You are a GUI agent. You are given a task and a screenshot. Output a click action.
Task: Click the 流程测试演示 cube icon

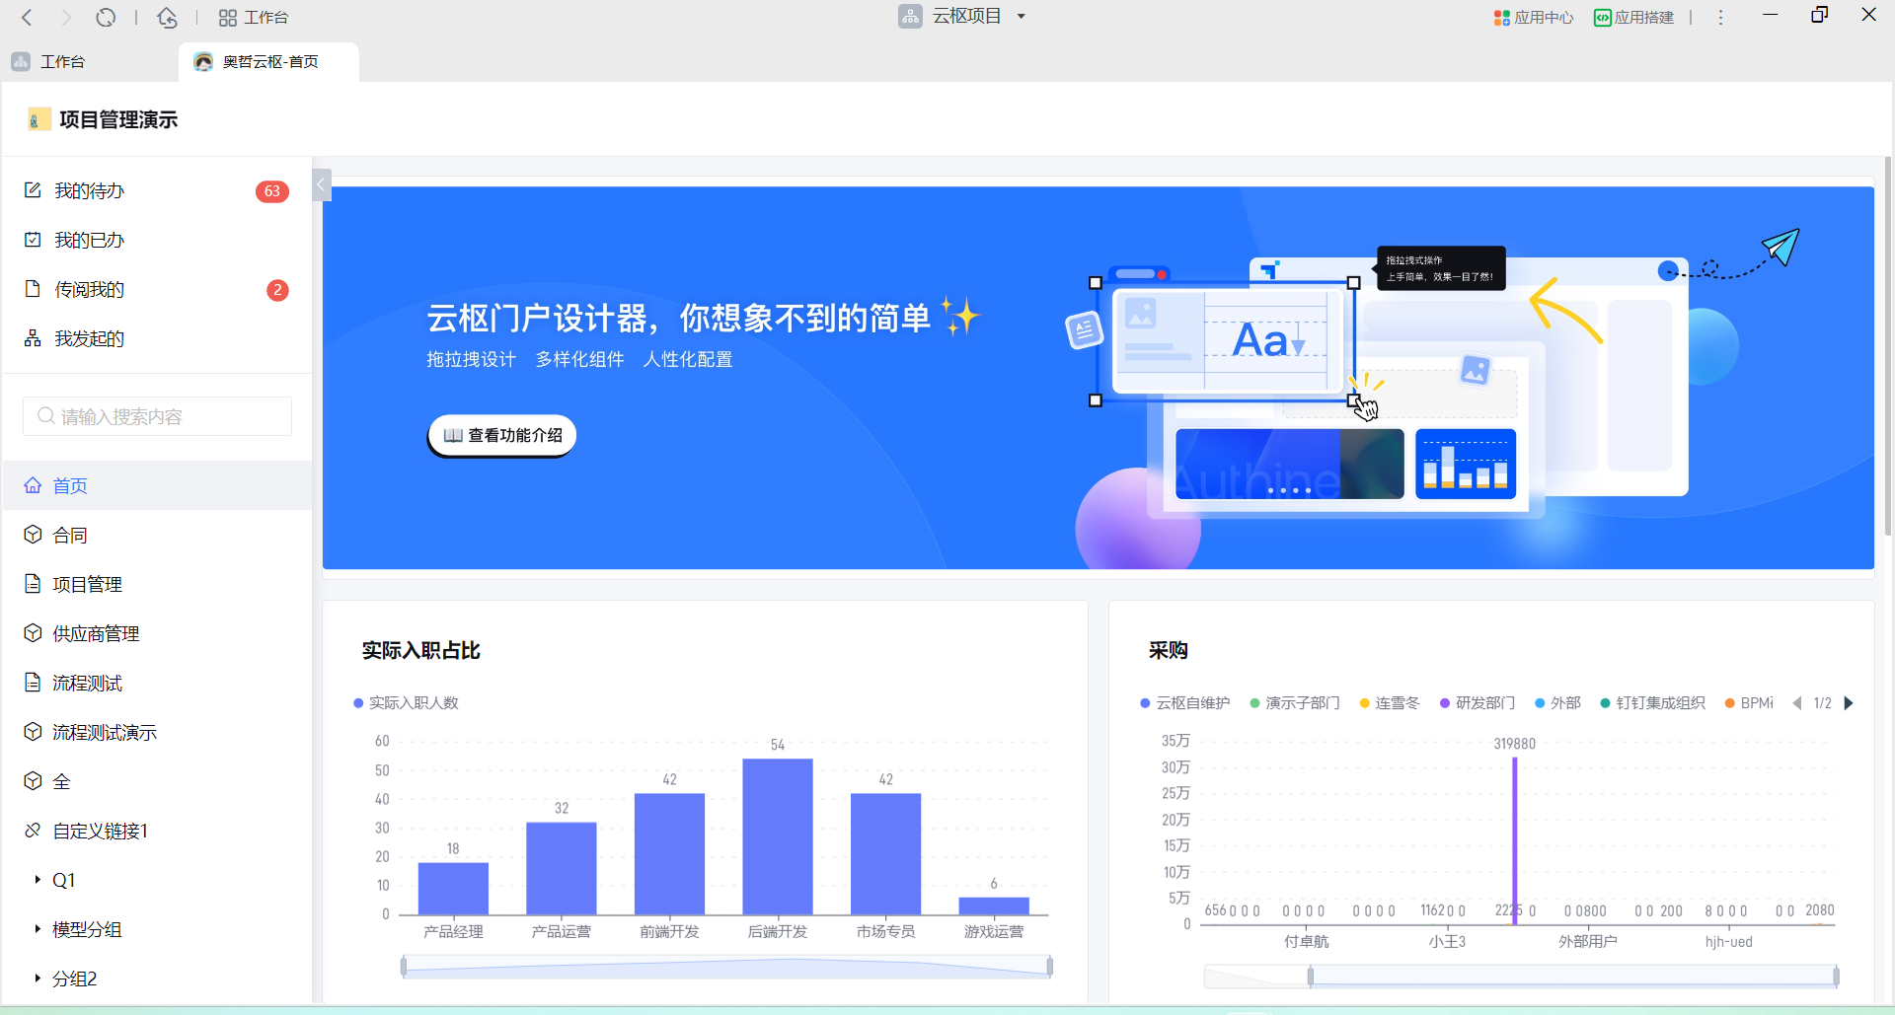tap(33, 731)
